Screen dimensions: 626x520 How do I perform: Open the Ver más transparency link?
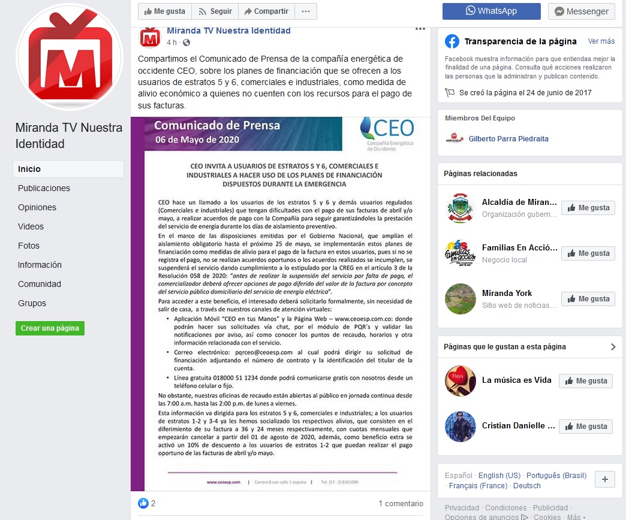tap(601, 41)
